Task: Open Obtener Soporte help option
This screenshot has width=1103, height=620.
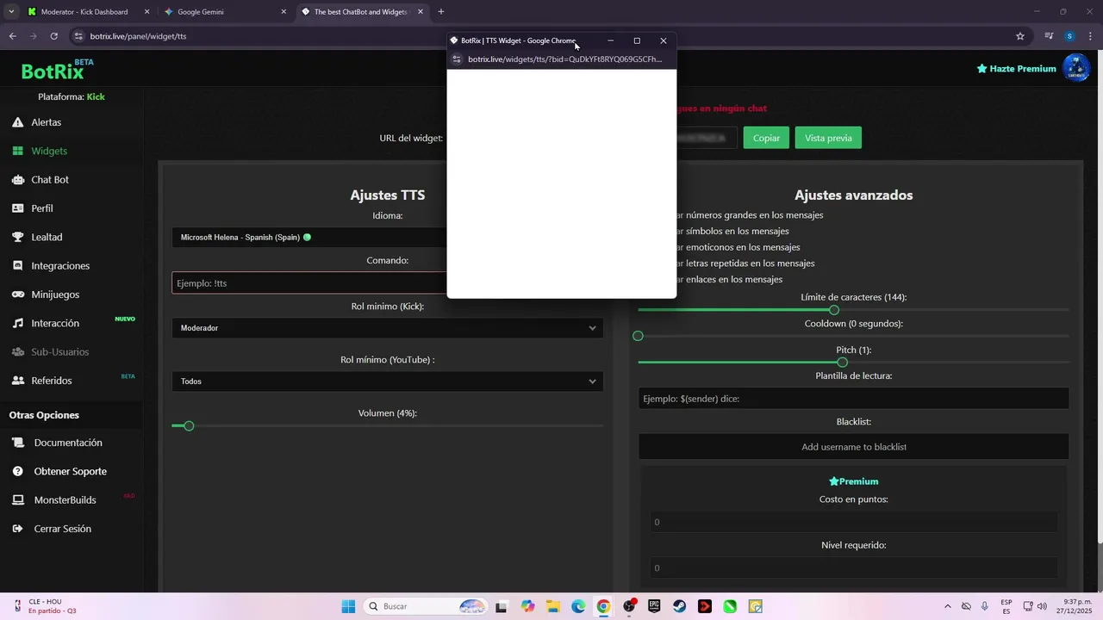Action: pos(70,471)
